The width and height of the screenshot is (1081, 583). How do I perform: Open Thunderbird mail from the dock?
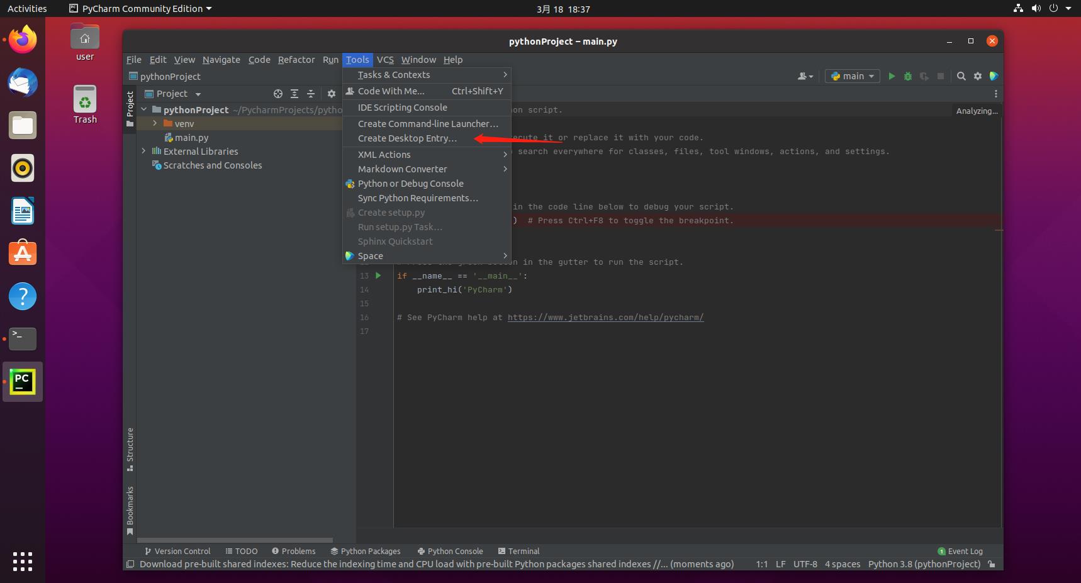[23, 82]
